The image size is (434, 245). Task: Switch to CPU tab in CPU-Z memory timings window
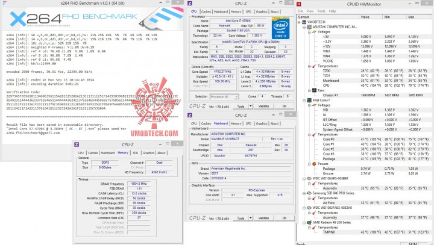(81, 153)
